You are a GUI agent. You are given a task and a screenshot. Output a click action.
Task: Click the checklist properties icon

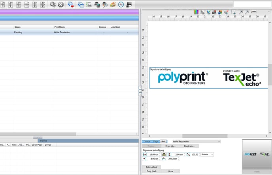[89, 4]
